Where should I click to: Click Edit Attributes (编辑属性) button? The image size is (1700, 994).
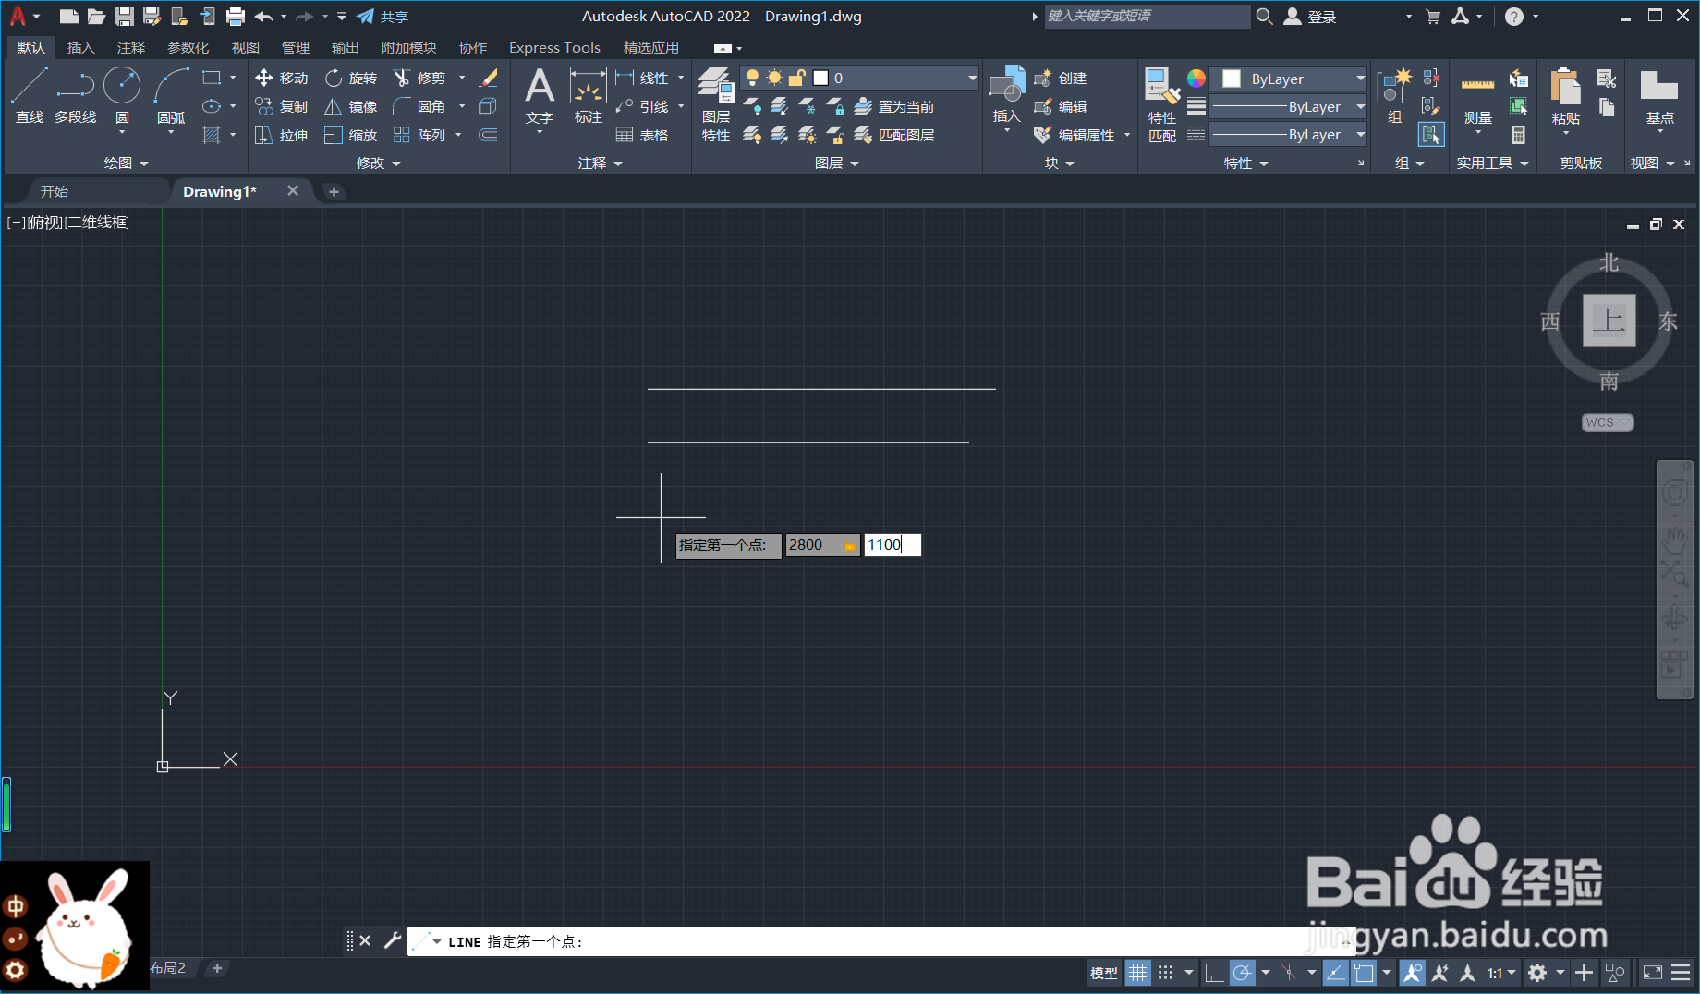click(1075, 136)
